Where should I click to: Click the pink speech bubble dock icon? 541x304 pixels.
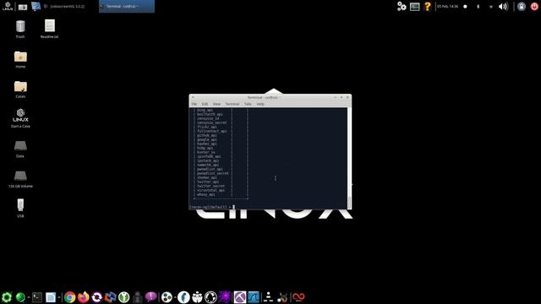point(150,297)
